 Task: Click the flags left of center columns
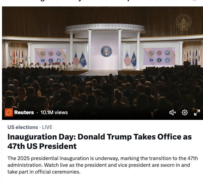click(80, 59)
